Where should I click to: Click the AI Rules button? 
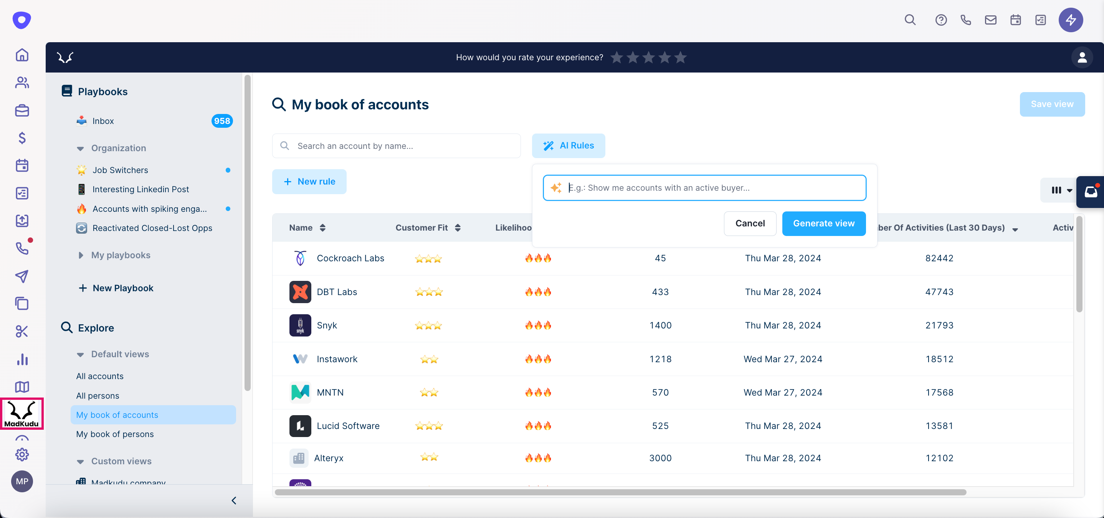568,146
